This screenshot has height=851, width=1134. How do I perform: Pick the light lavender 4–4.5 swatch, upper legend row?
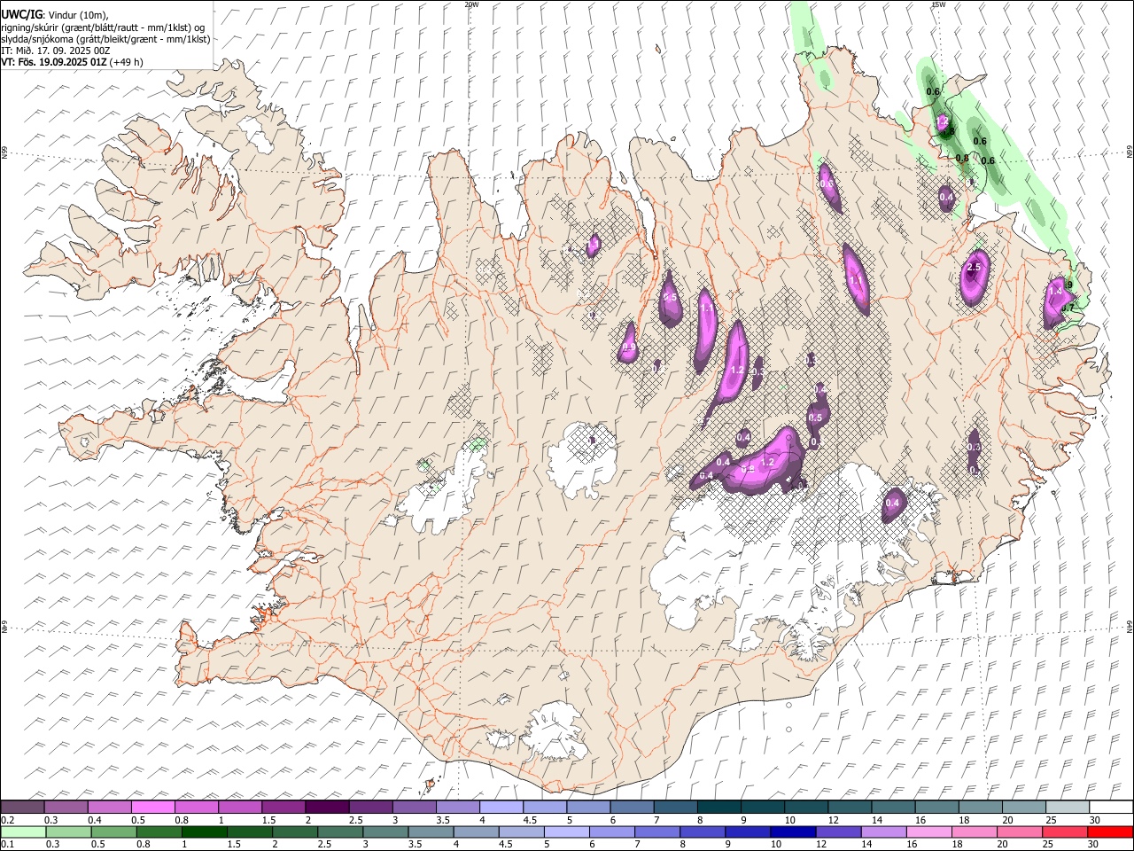tap(501, 807)
